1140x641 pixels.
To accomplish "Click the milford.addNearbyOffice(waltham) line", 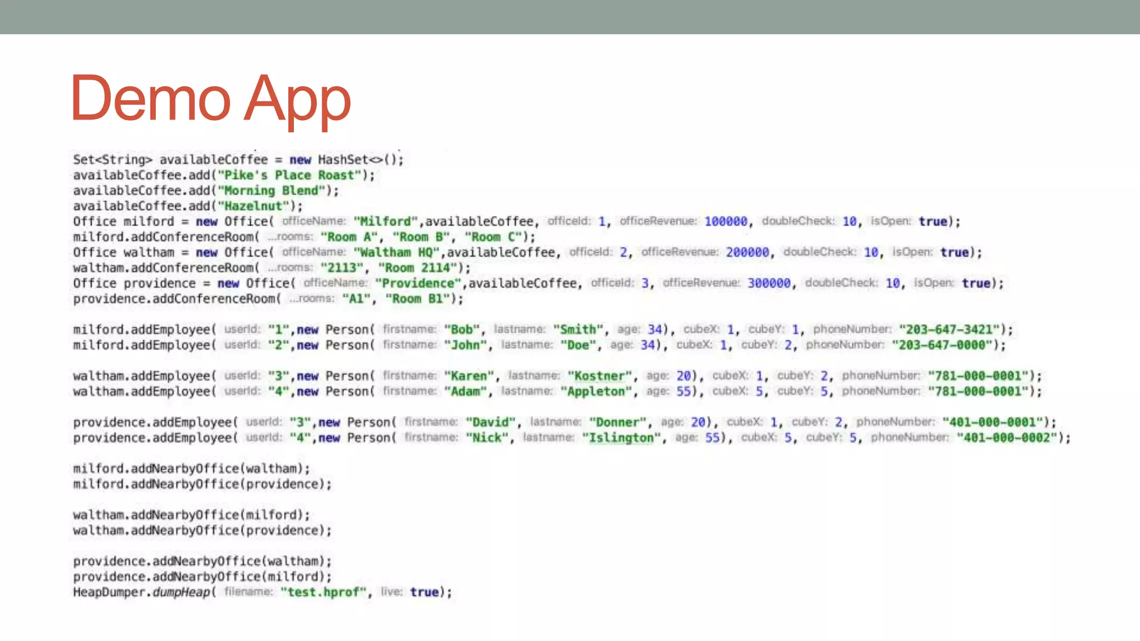I will pyautogui.click(x=191, y=469).
